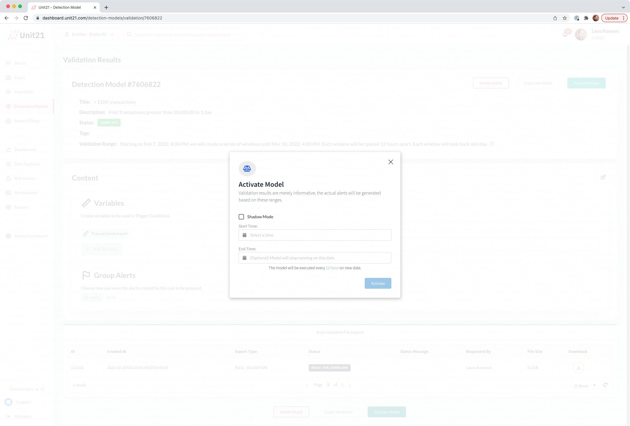Select the Unit21 Detection Model tab

[x=60, y=7]
